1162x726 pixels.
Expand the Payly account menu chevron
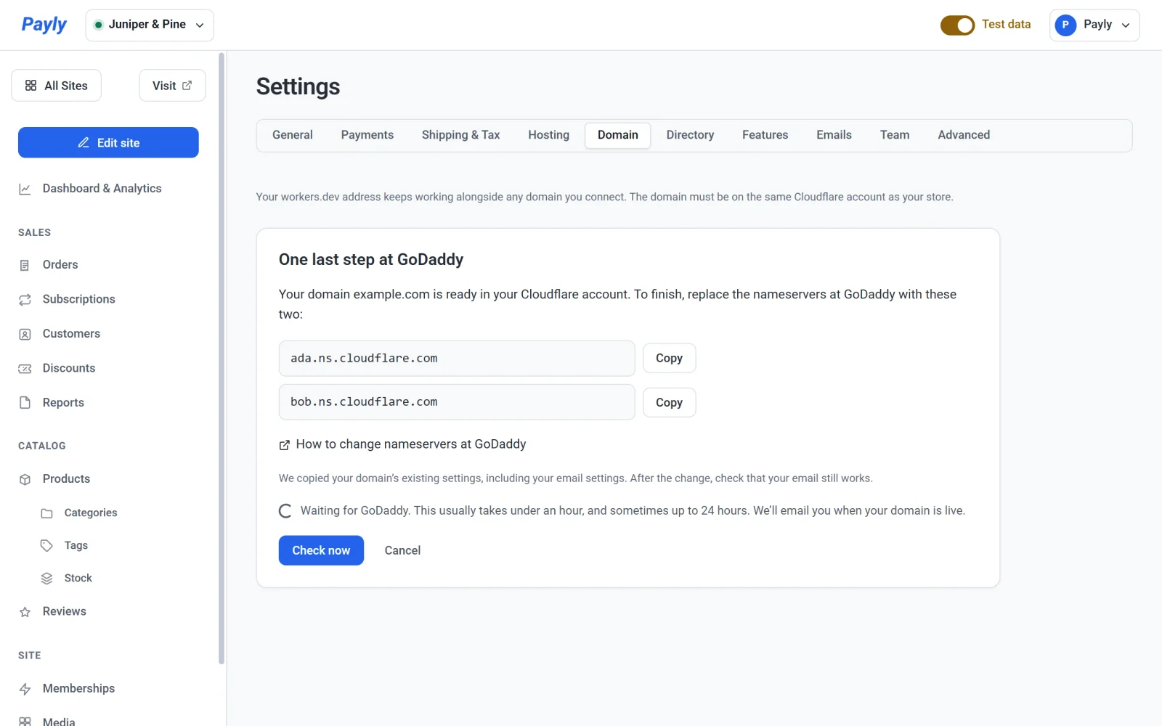click(1126, 25)
